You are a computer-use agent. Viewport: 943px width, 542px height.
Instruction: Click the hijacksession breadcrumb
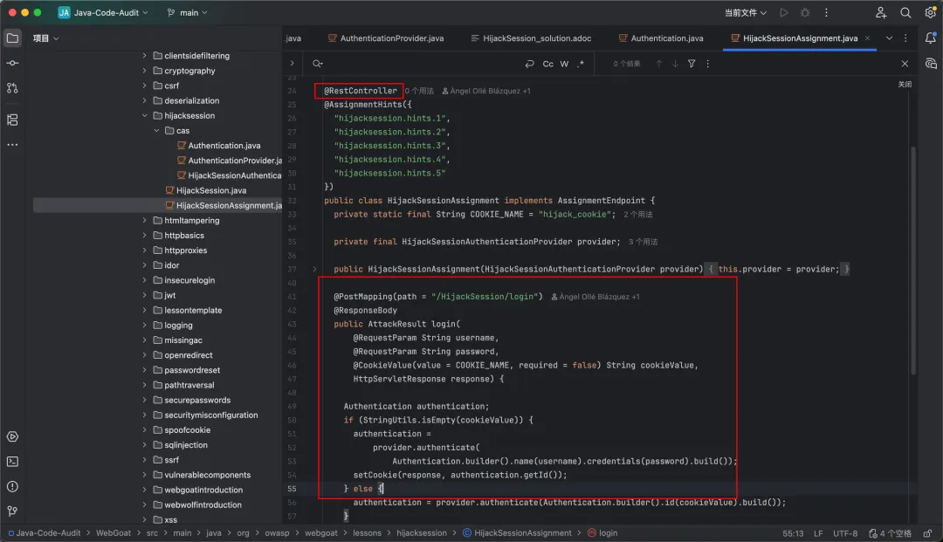click(x=422, y=533)
